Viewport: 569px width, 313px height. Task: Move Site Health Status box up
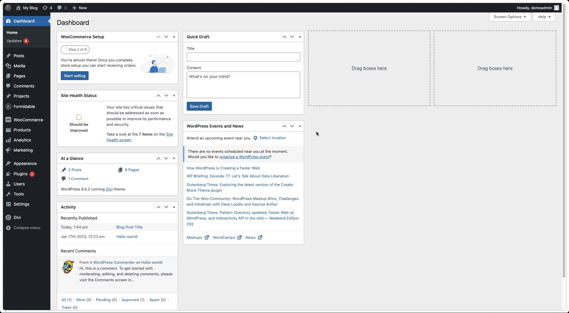pyautogui.click(x=159, y=96)
